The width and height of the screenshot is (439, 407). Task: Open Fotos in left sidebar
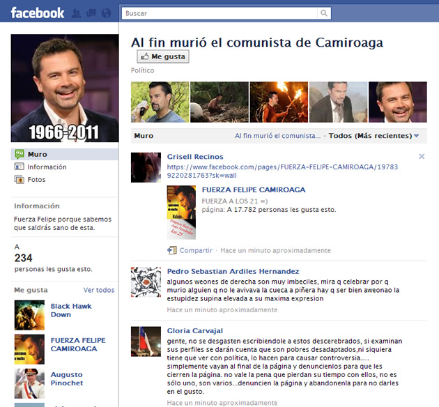pyautogui.click(x=38, y=180)
